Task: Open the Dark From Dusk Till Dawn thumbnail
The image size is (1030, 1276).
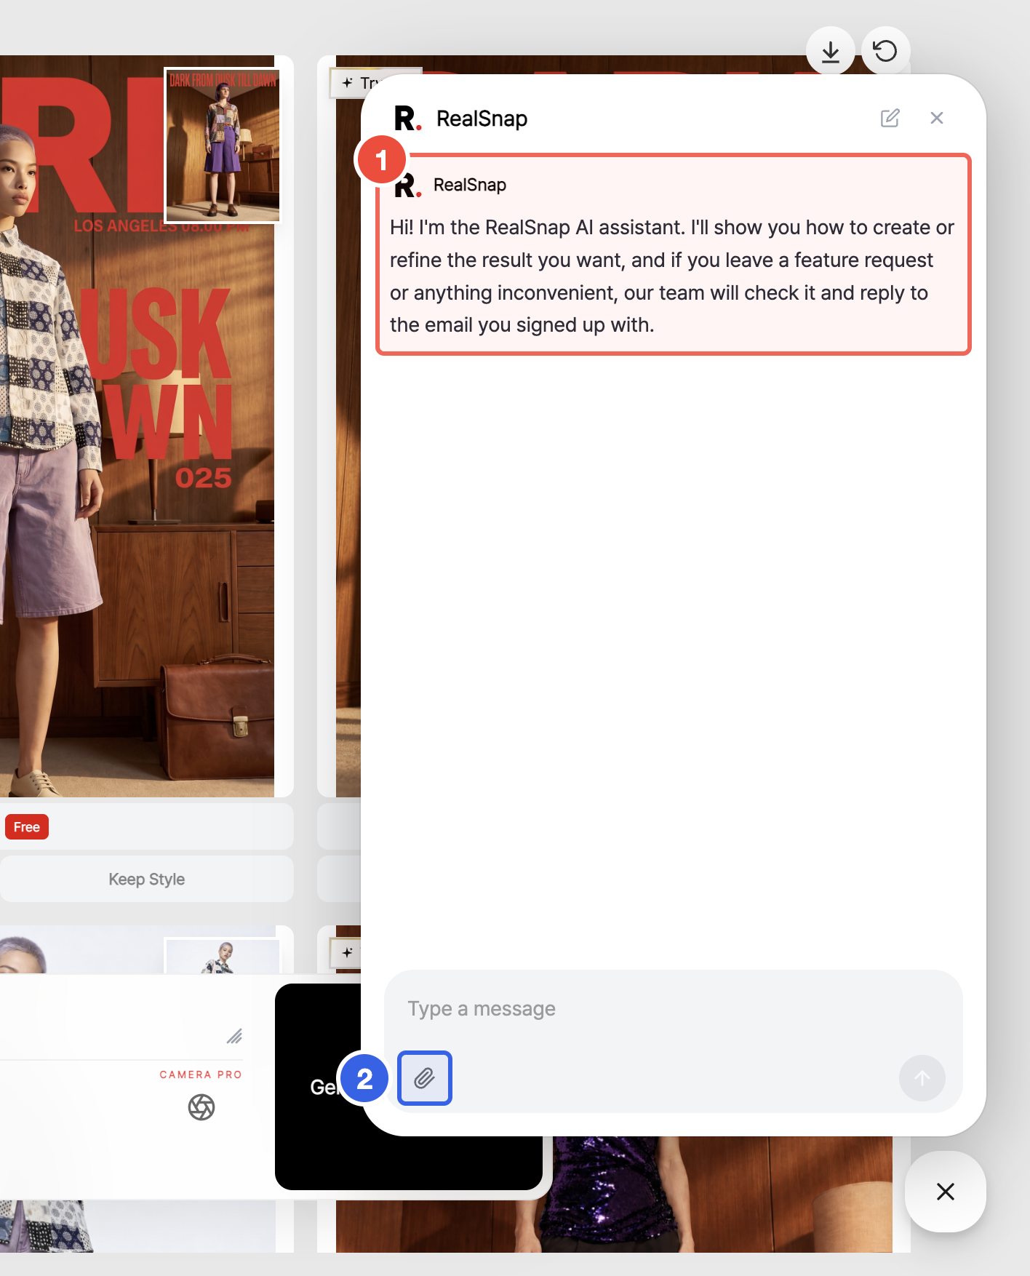Action: pos(223,145)
